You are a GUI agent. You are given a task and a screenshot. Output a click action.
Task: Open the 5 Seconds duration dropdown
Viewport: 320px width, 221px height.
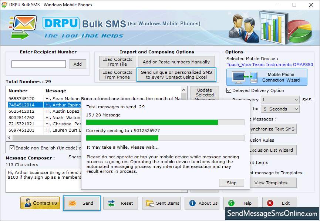tap(280, 109)
